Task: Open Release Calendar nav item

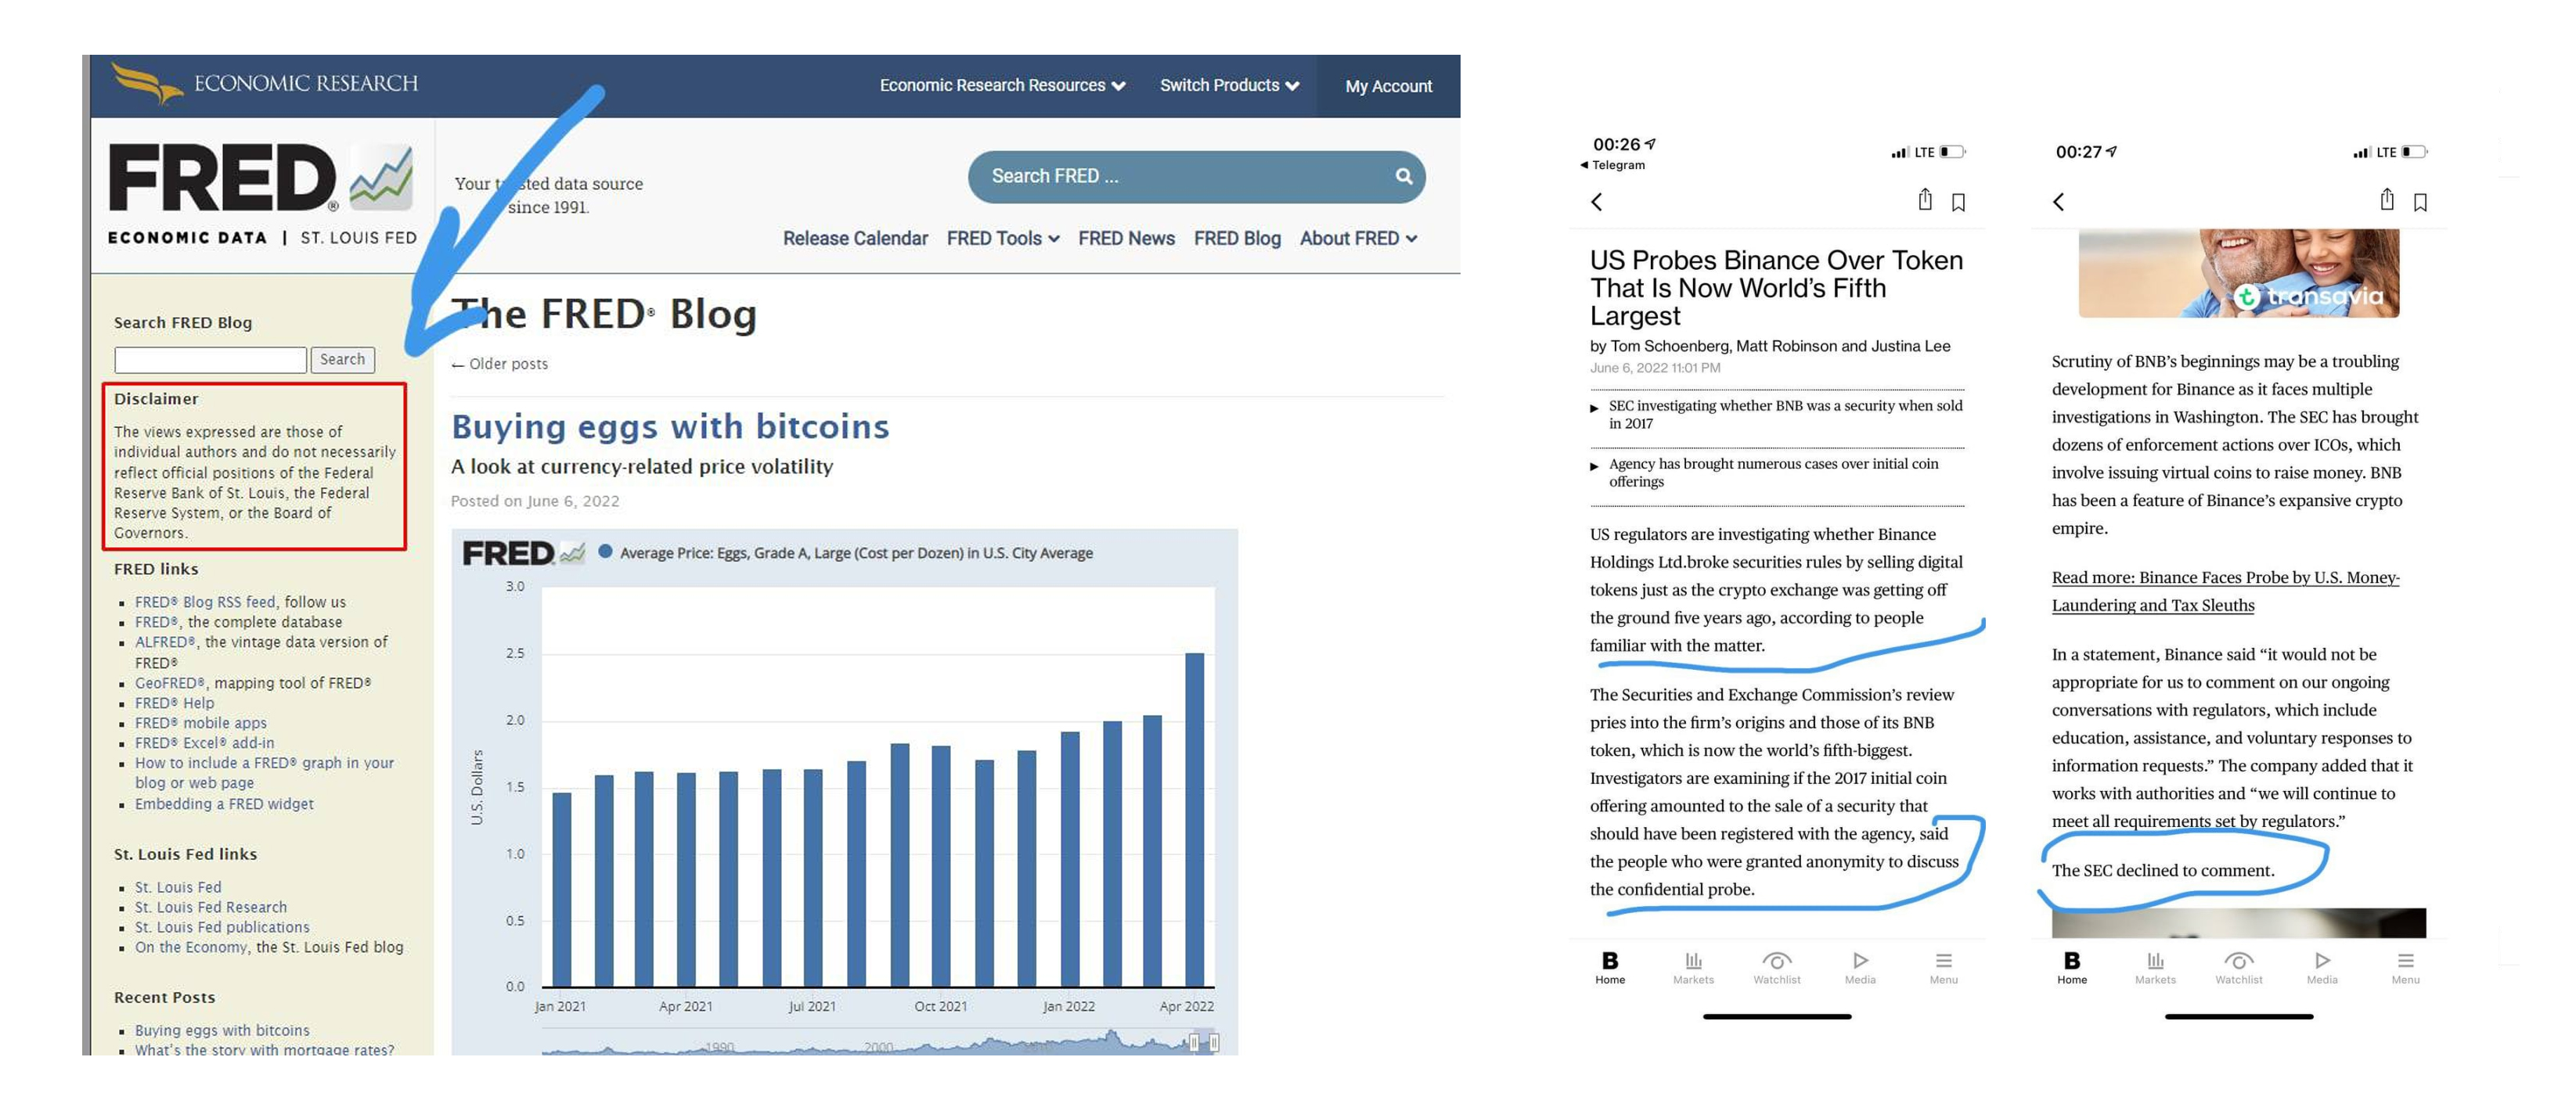Action: tap(855, 238)
